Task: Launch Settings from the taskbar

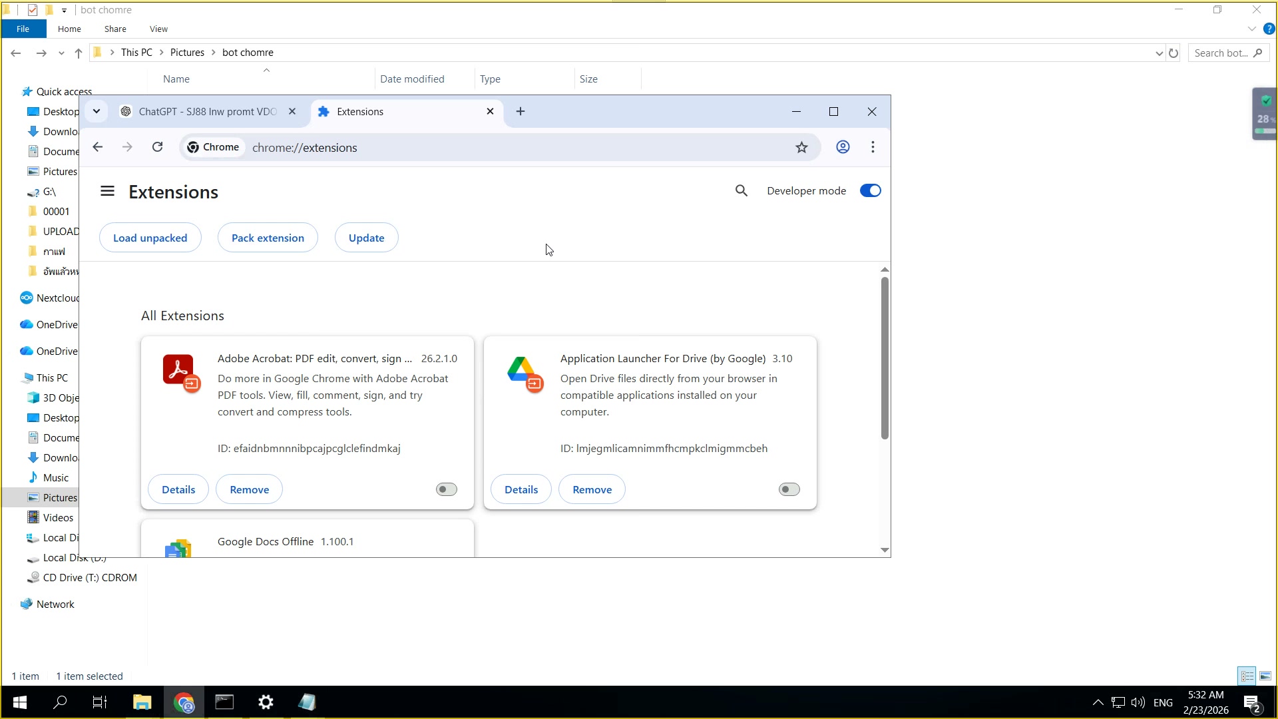Action: tap(265, 702)
